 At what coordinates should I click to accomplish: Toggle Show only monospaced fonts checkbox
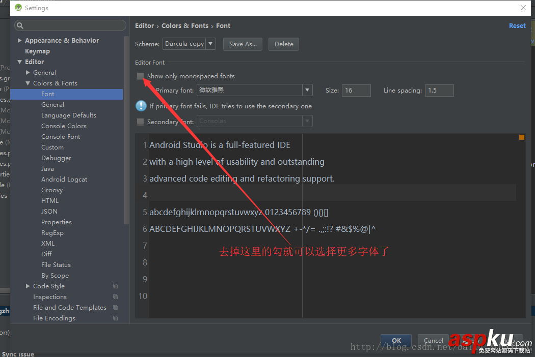tap(140, 76)
